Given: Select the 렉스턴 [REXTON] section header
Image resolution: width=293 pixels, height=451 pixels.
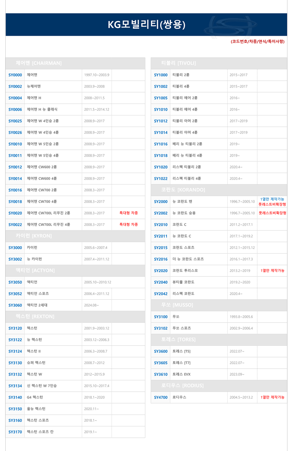Looking at the screenshot, I should pyautogui.click(x=35, y=316).
